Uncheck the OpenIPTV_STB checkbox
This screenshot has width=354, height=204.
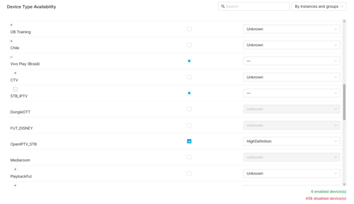[x=189, y=141]
